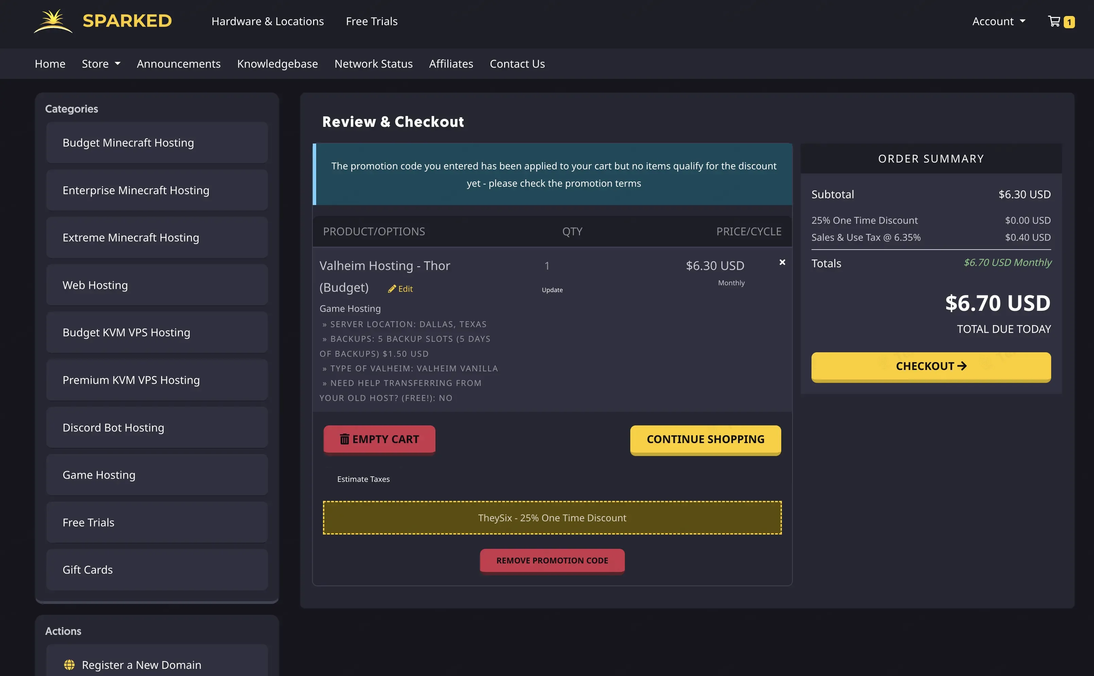Open the Game Hosting category
This screenshot has height=676, width=1094.
(157, 475)
